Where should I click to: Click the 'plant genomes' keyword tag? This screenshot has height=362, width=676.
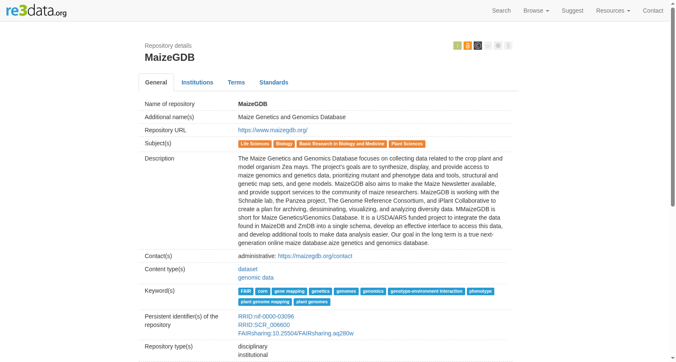[312, 302]
